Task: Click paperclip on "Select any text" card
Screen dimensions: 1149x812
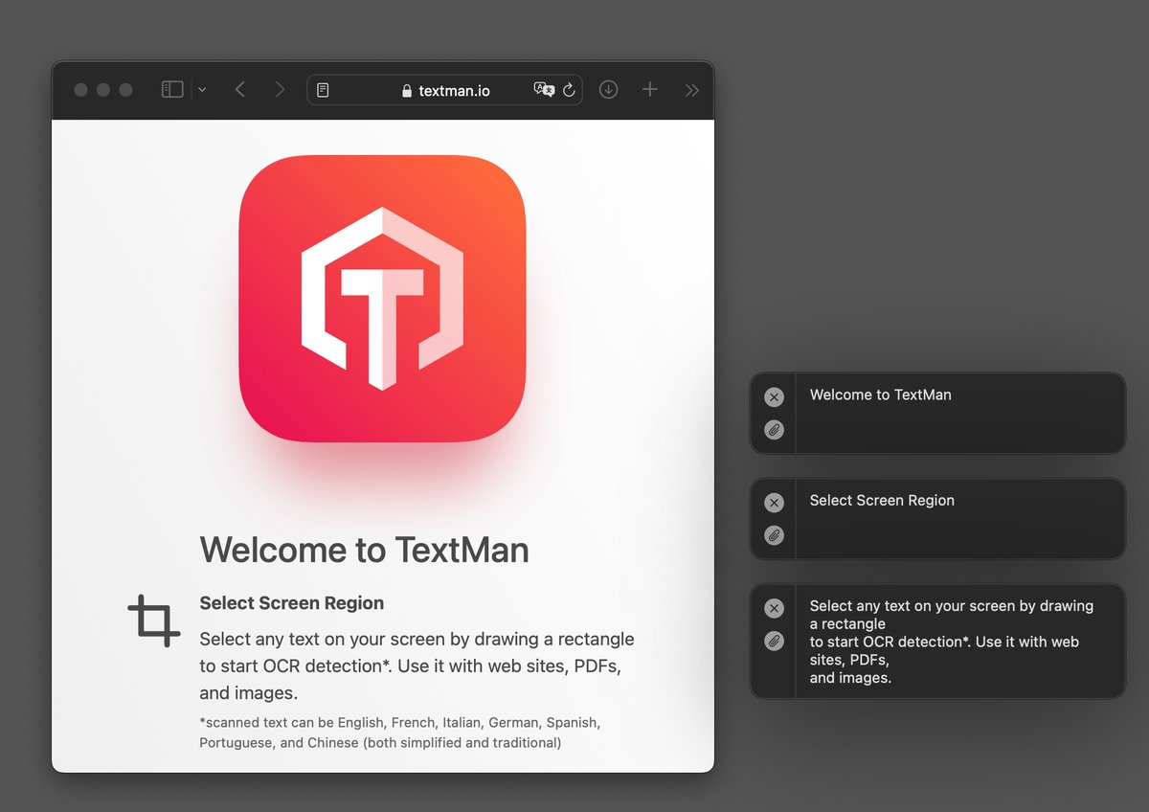Action: 774,641
